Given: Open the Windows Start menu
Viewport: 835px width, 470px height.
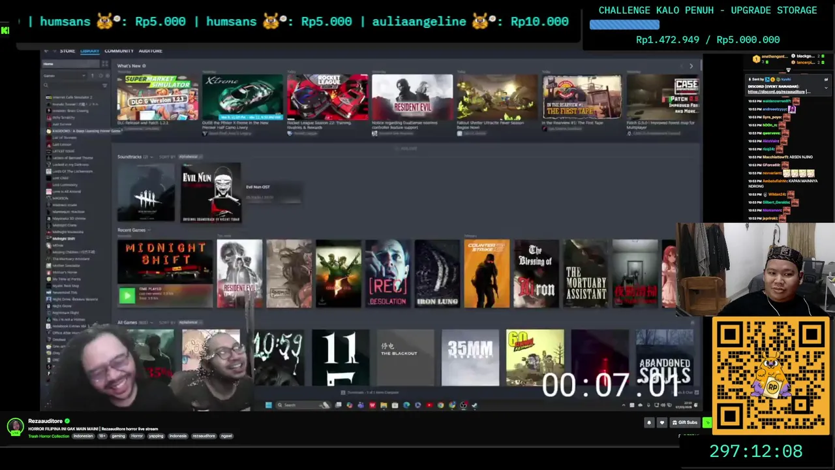Looking at the screenshot, I should click(269, 405).
